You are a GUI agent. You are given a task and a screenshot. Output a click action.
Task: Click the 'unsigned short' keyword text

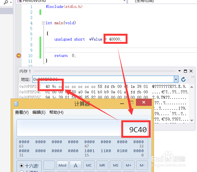69,39
